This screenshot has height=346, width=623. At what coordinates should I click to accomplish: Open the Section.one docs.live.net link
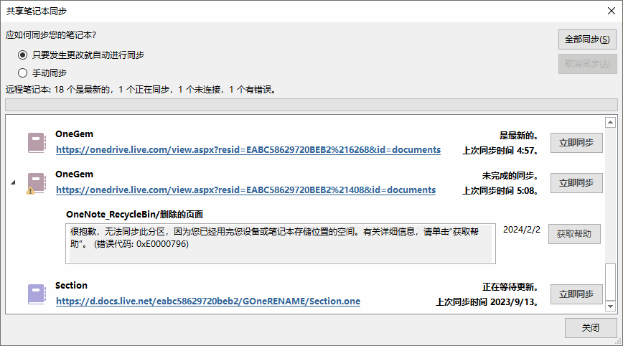click(x=208, y=301)
